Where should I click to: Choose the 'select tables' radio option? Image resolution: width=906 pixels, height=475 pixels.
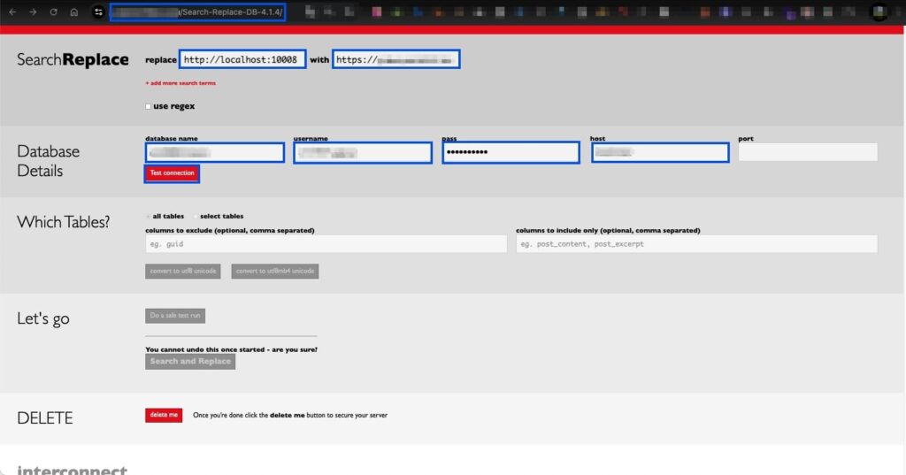(196, 216)
